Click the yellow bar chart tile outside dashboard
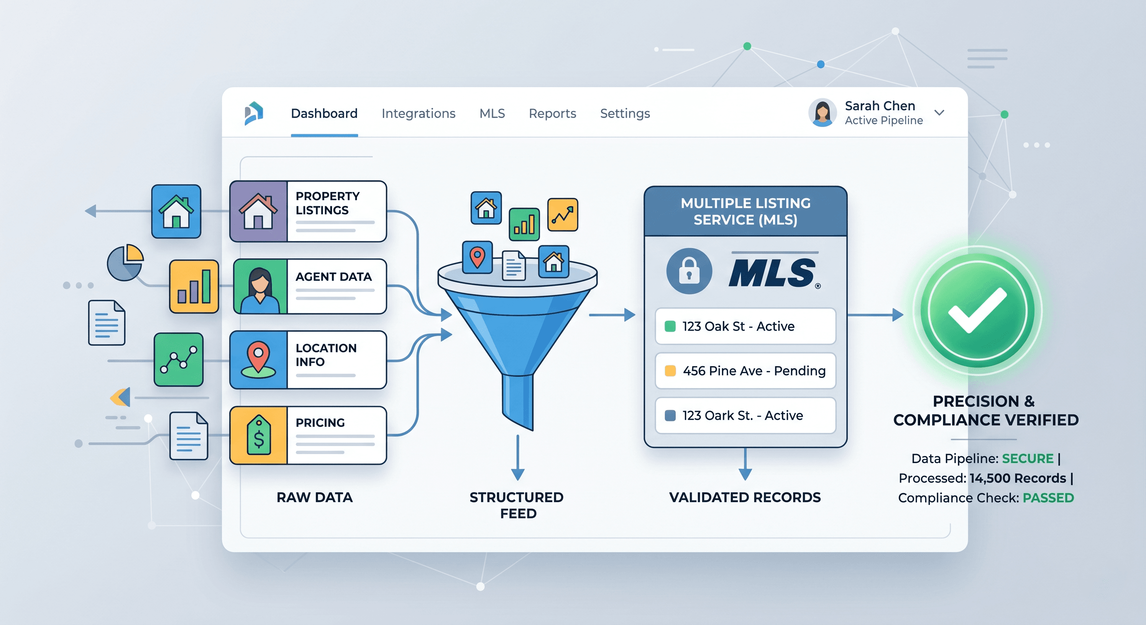This screenshot has height=625, width=1146. click(x=194, y=286)
